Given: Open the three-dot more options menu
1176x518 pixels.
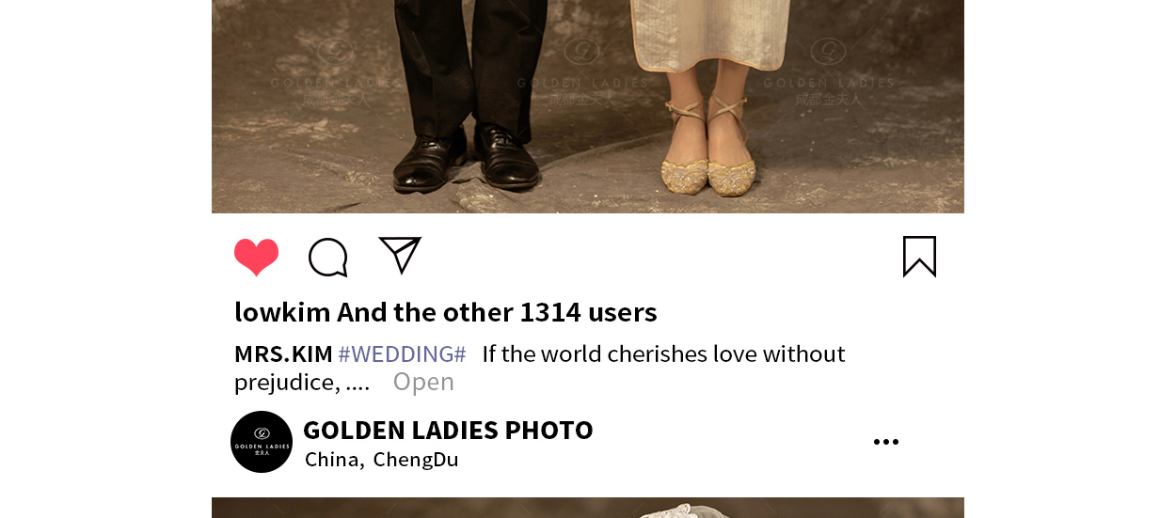Looking at the screenshot, I should pos(885,442).
